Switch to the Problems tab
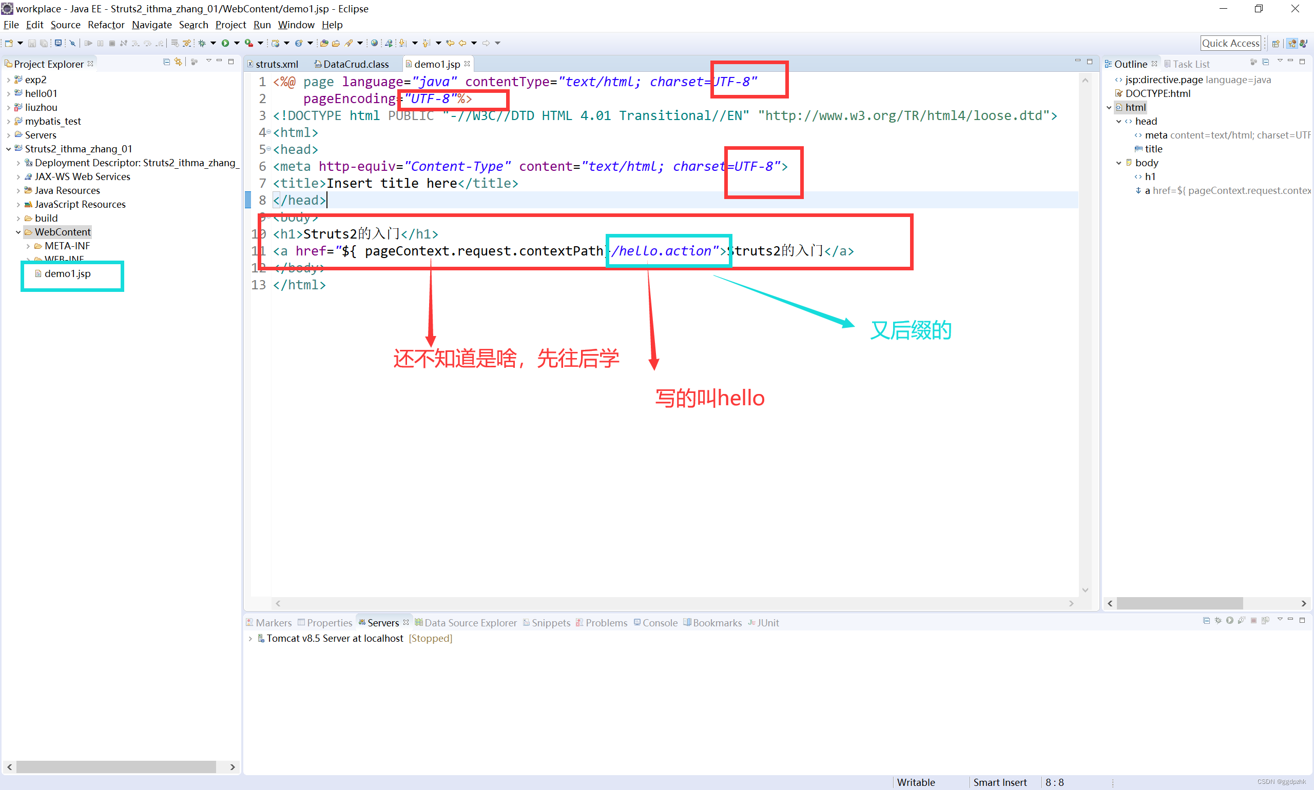 [x=602, y=622]
